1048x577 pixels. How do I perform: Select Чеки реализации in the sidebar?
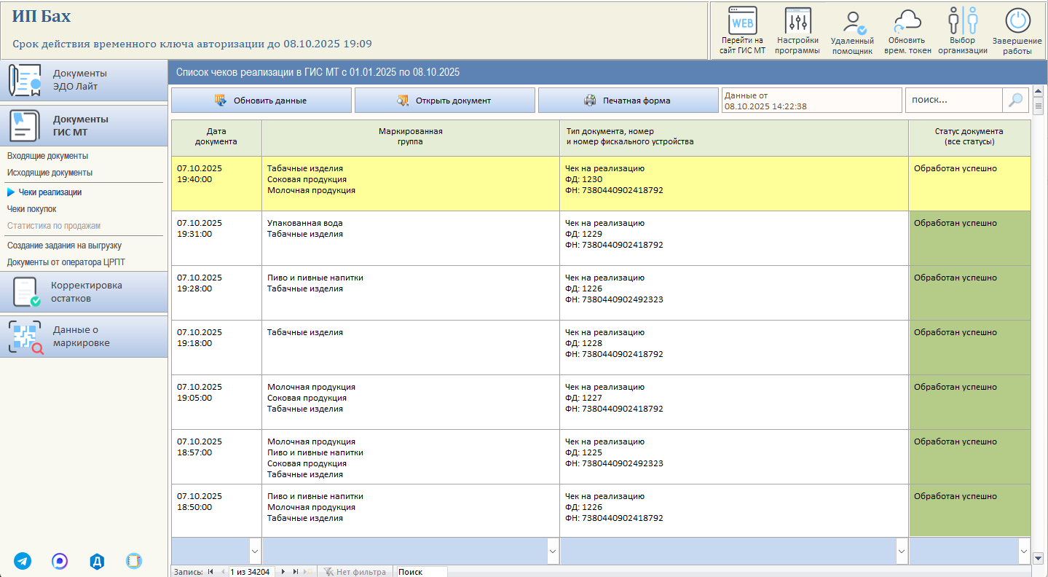(x=50, y=192)
